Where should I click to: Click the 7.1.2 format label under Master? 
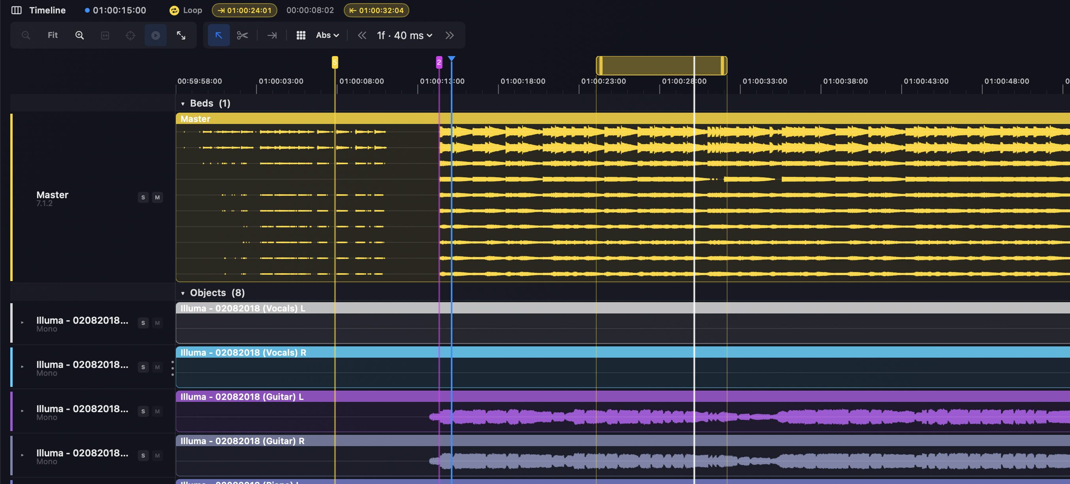tap(44, 203)
